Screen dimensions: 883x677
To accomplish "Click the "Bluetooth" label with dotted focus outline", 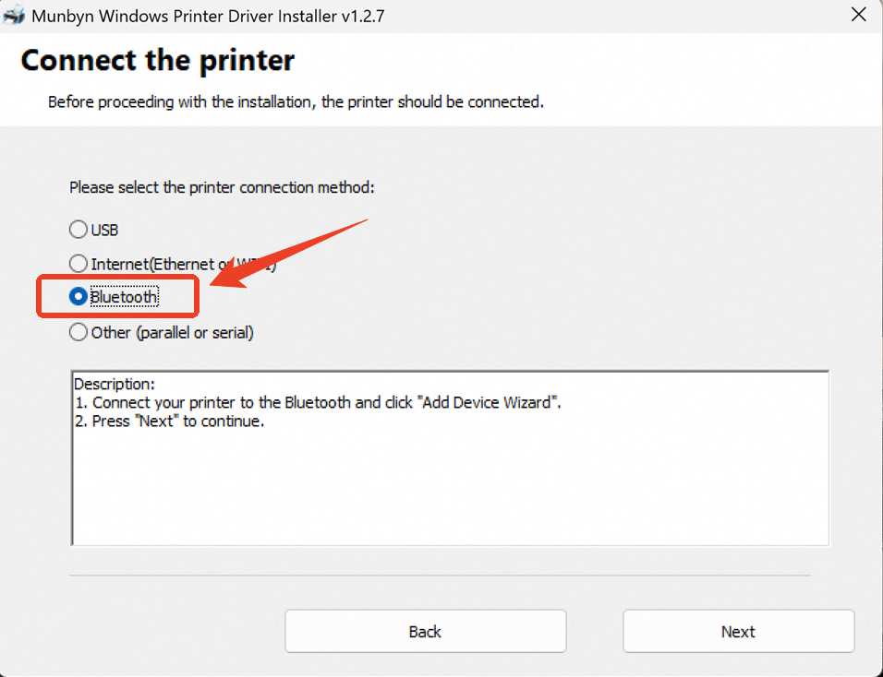I will tap(125, 296).
